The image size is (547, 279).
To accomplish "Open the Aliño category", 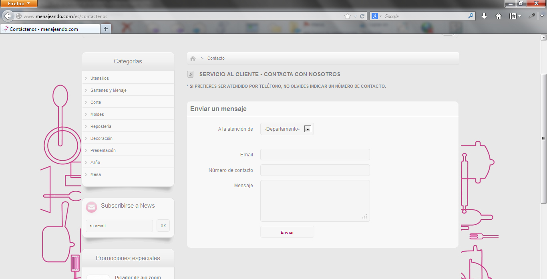I will tap(95, 162).
